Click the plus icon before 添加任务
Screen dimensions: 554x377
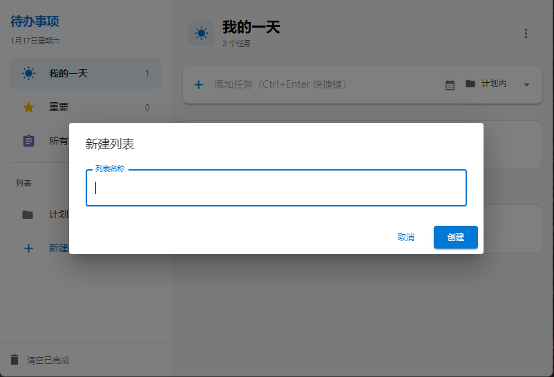point(198,84)
